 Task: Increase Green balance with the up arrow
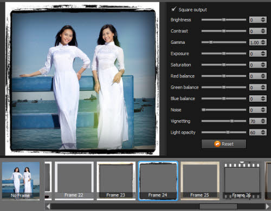(263, 85)
